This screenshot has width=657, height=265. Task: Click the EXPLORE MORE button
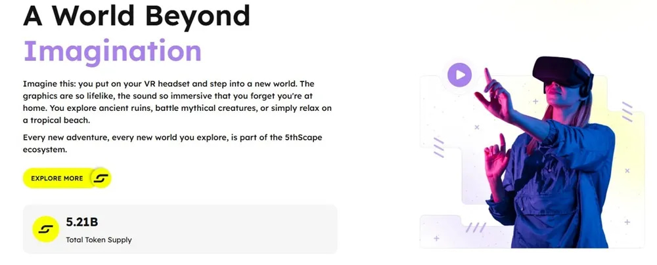point(67,178)
